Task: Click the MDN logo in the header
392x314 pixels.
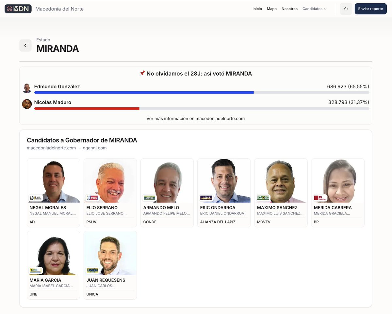Action: click(x=18, y=9)
